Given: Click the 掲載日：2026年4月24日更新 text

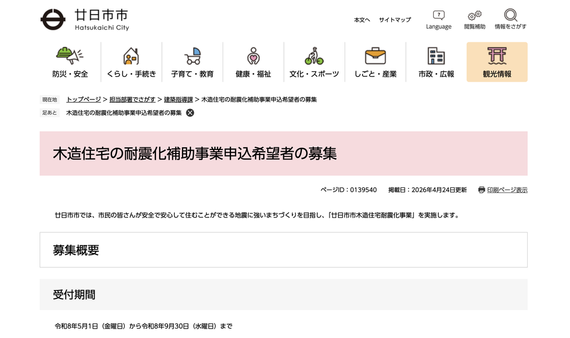Looking at the screenshot, I should coord(427,190).
